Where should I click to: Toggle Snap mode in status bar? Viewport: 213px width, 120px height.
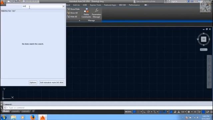click(x=138, y=112)
